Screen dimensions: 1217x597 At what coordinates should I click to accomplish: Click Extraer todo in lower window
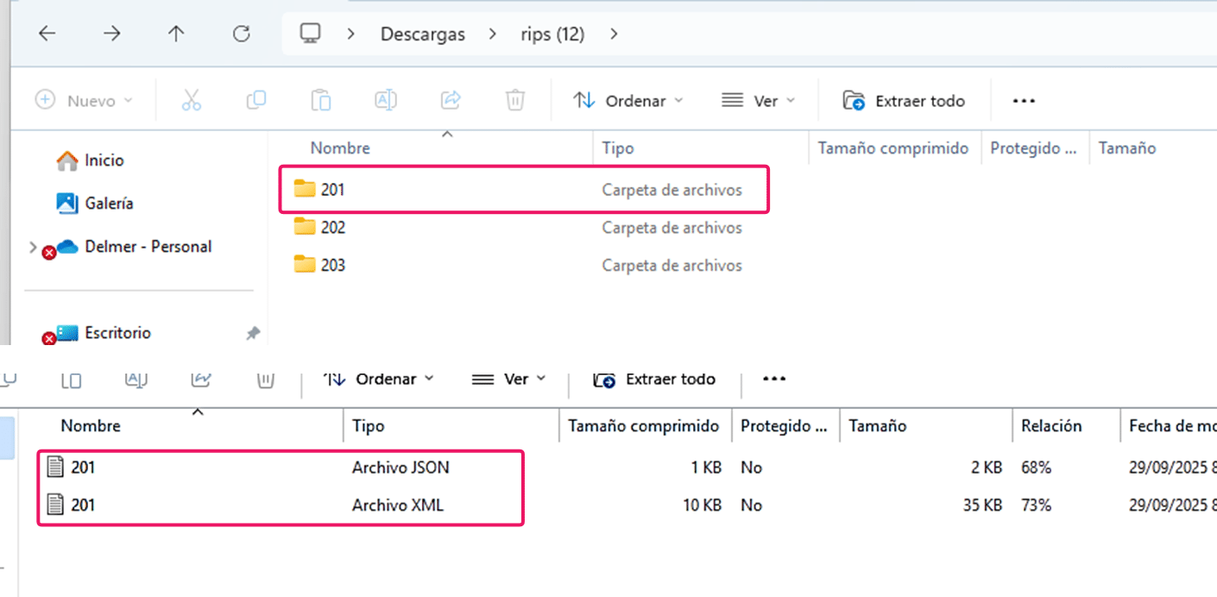(653, 379)
